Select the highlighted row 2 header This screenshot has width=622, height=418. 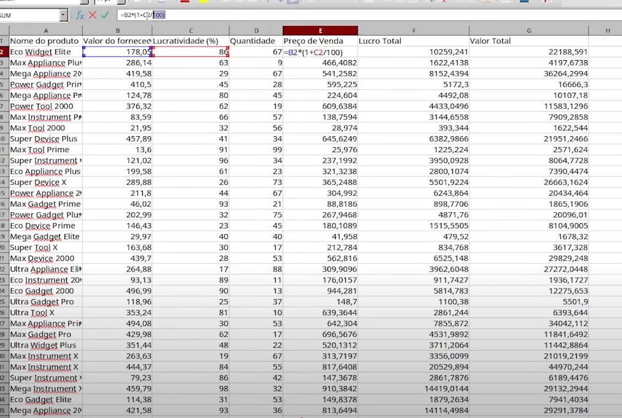tap(4, 52)
